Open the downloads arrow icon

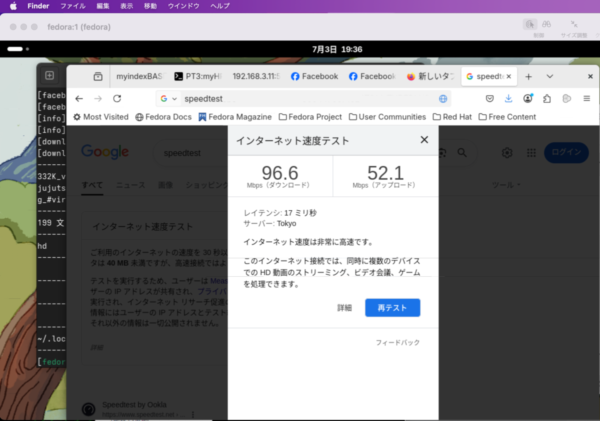tap(508, 98)
